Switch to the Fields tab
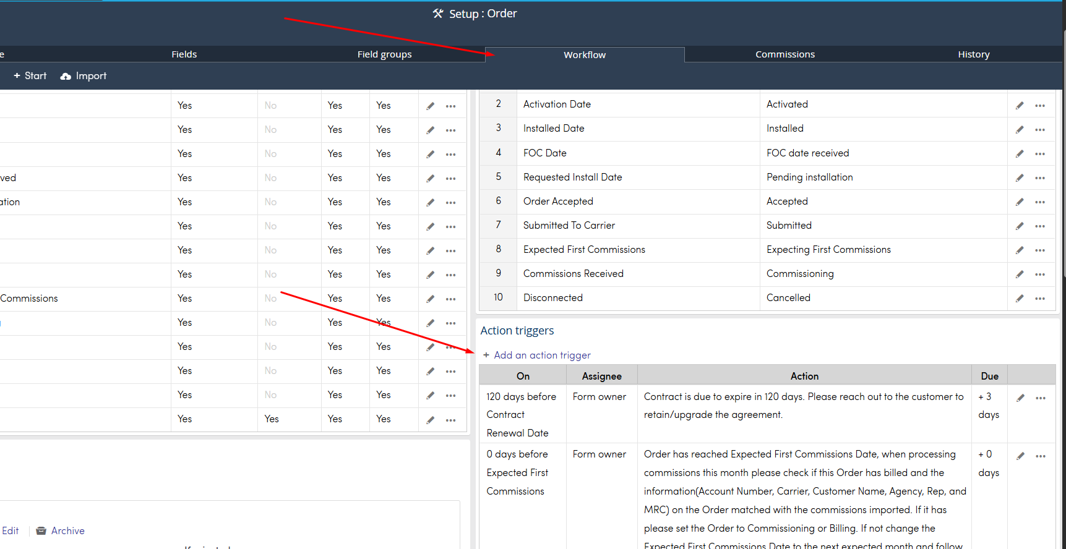This screenshot has height=549, width=1066. pyautogui.click(x=184, y=54)
